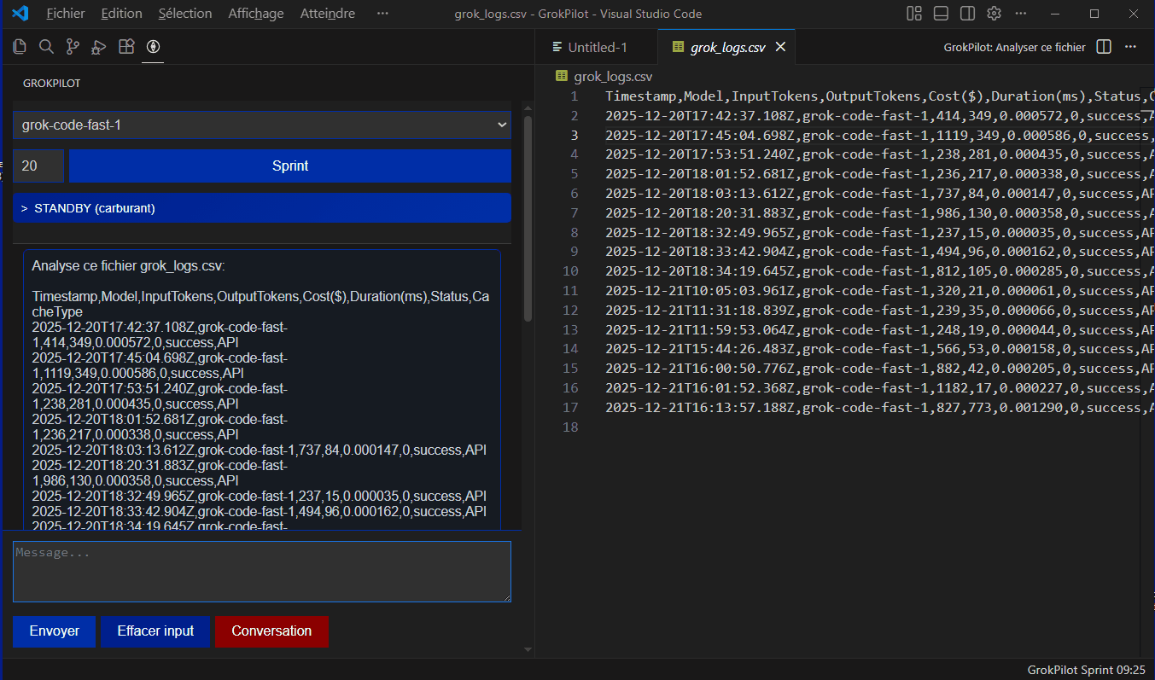Click inside the Message input field
This screenshot has height=680, width=1155.
pyautogui.click(x=262, y=572)
